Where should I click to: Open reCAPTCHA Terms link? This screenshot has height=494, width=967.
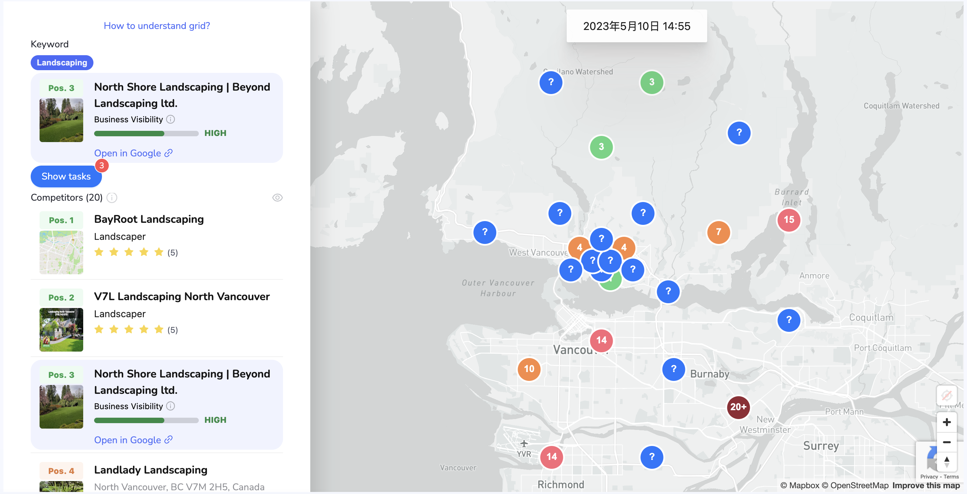[x=951, y=477]
